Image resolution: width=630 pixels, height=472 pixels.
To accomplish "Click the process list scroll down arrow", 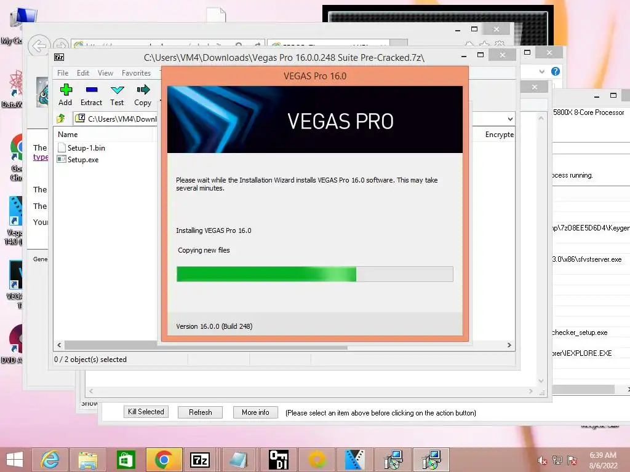I will 541,380.
